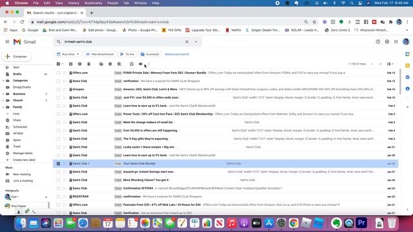Open the Spam folder

[x=17, y=140]
